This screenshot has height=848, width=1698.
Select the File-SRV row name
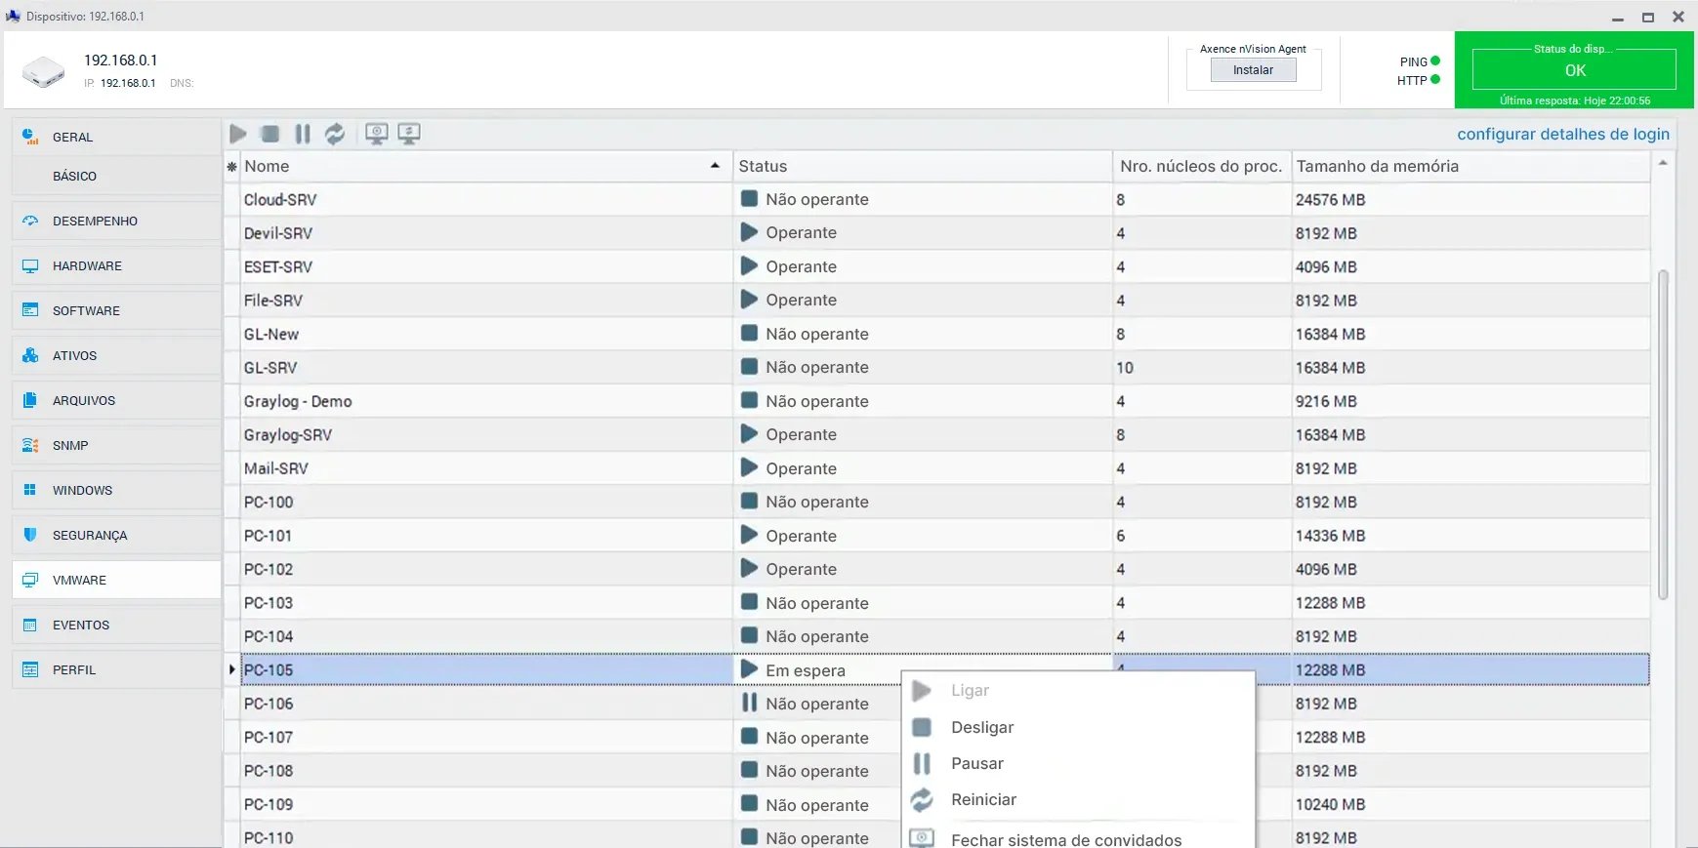click(x=273, y=300)
